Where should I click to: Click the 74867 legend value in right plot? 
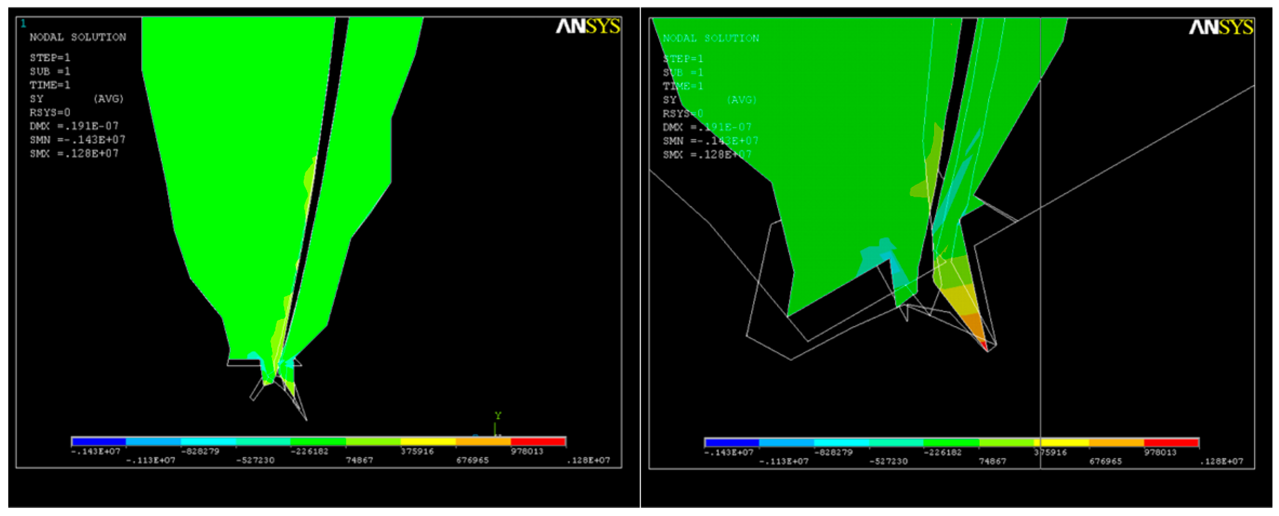(992, 461)
